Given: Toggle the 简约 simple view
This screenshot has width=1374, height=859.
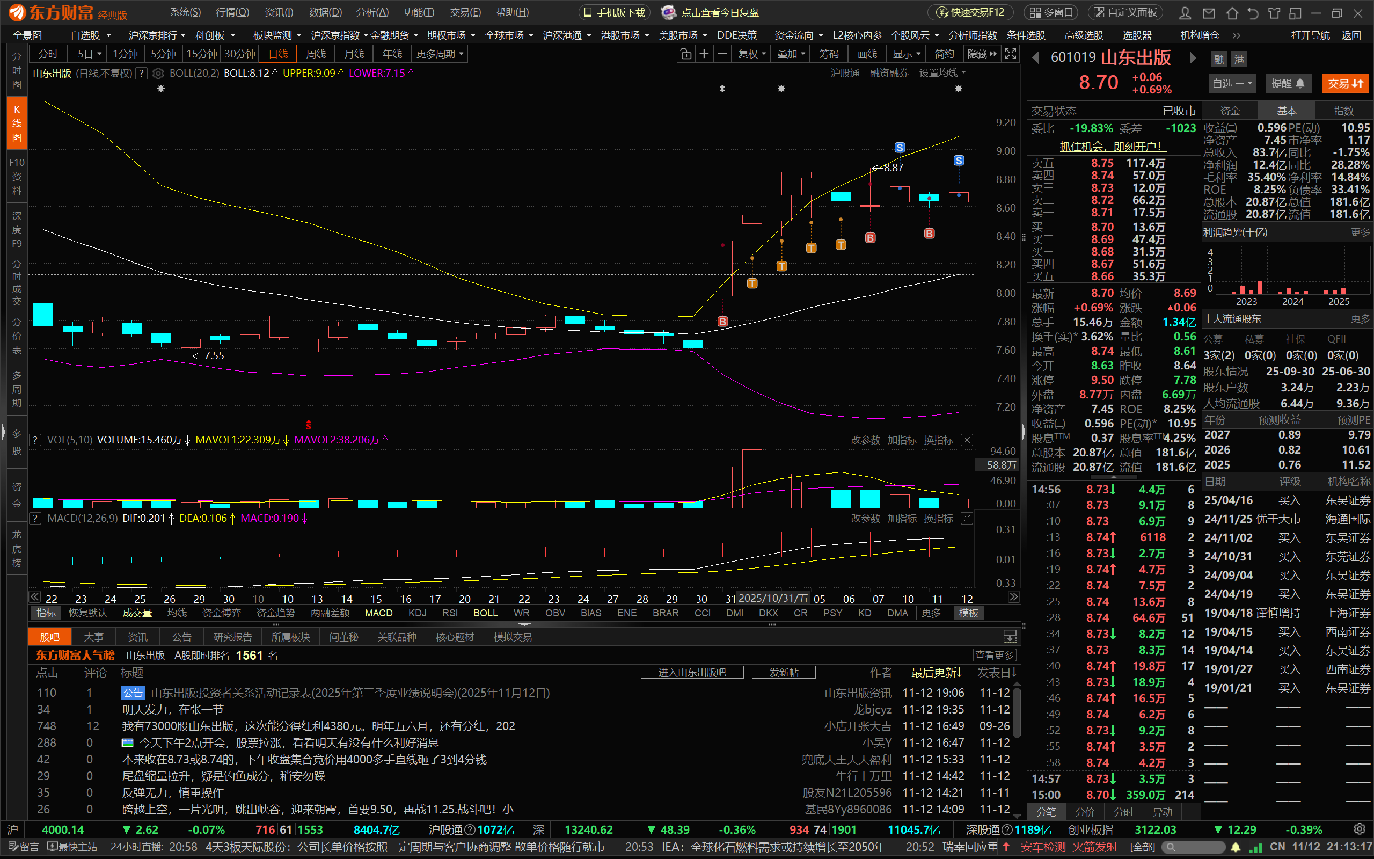Looking at the screenshot, I should tap(944, 54).
